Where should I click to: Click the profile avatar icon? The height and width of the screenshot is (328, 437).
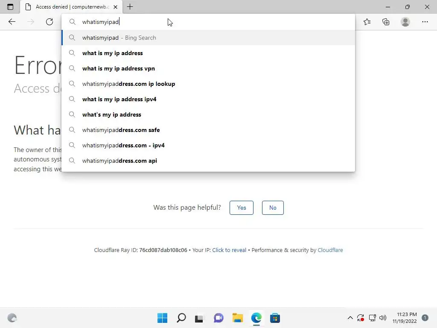(x=405, y=22)
